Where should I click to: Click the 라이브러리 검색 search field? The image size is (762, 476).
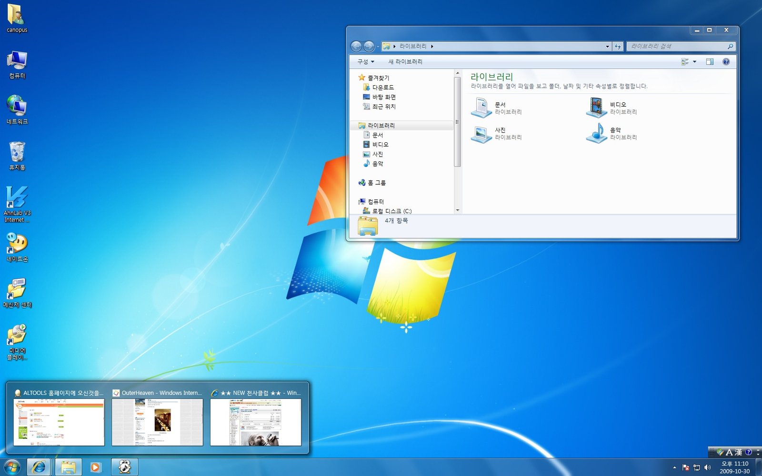(676, 46)
